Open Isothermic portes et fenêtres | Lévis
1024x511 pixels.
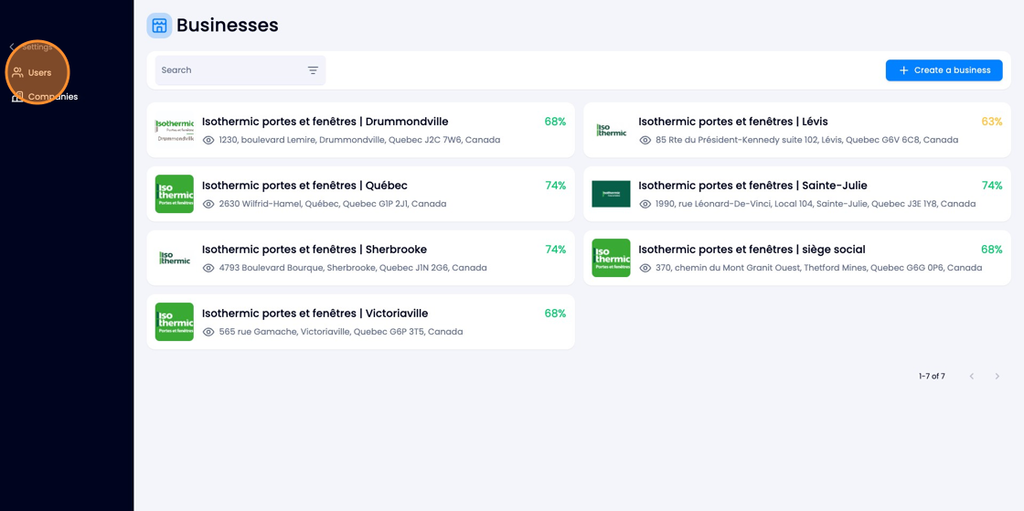click(732, 122)
